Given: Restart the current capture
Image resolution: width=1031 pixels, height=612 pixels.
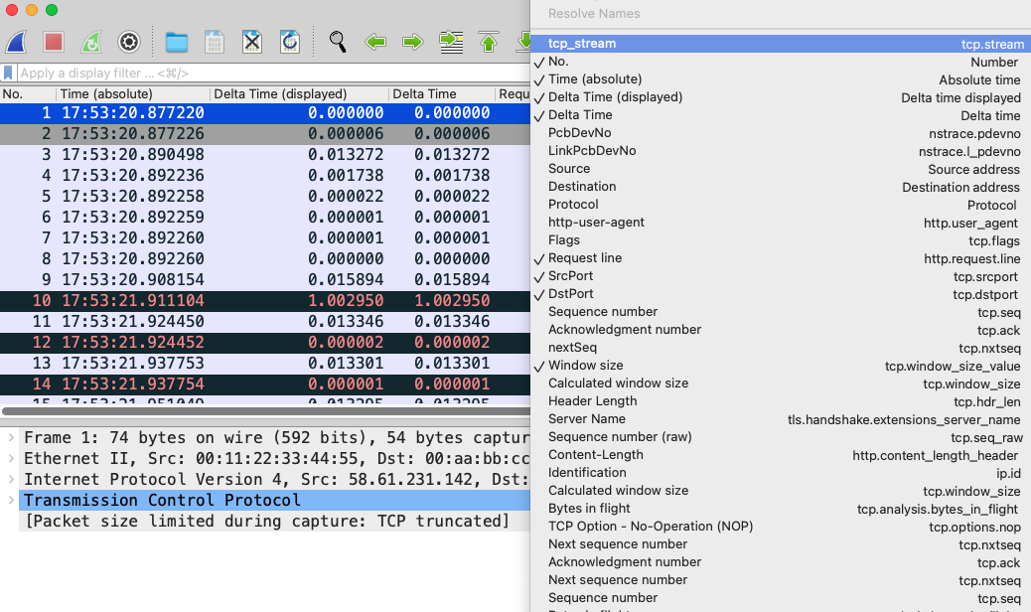Looking at the screenshot, I should point(90,42).
